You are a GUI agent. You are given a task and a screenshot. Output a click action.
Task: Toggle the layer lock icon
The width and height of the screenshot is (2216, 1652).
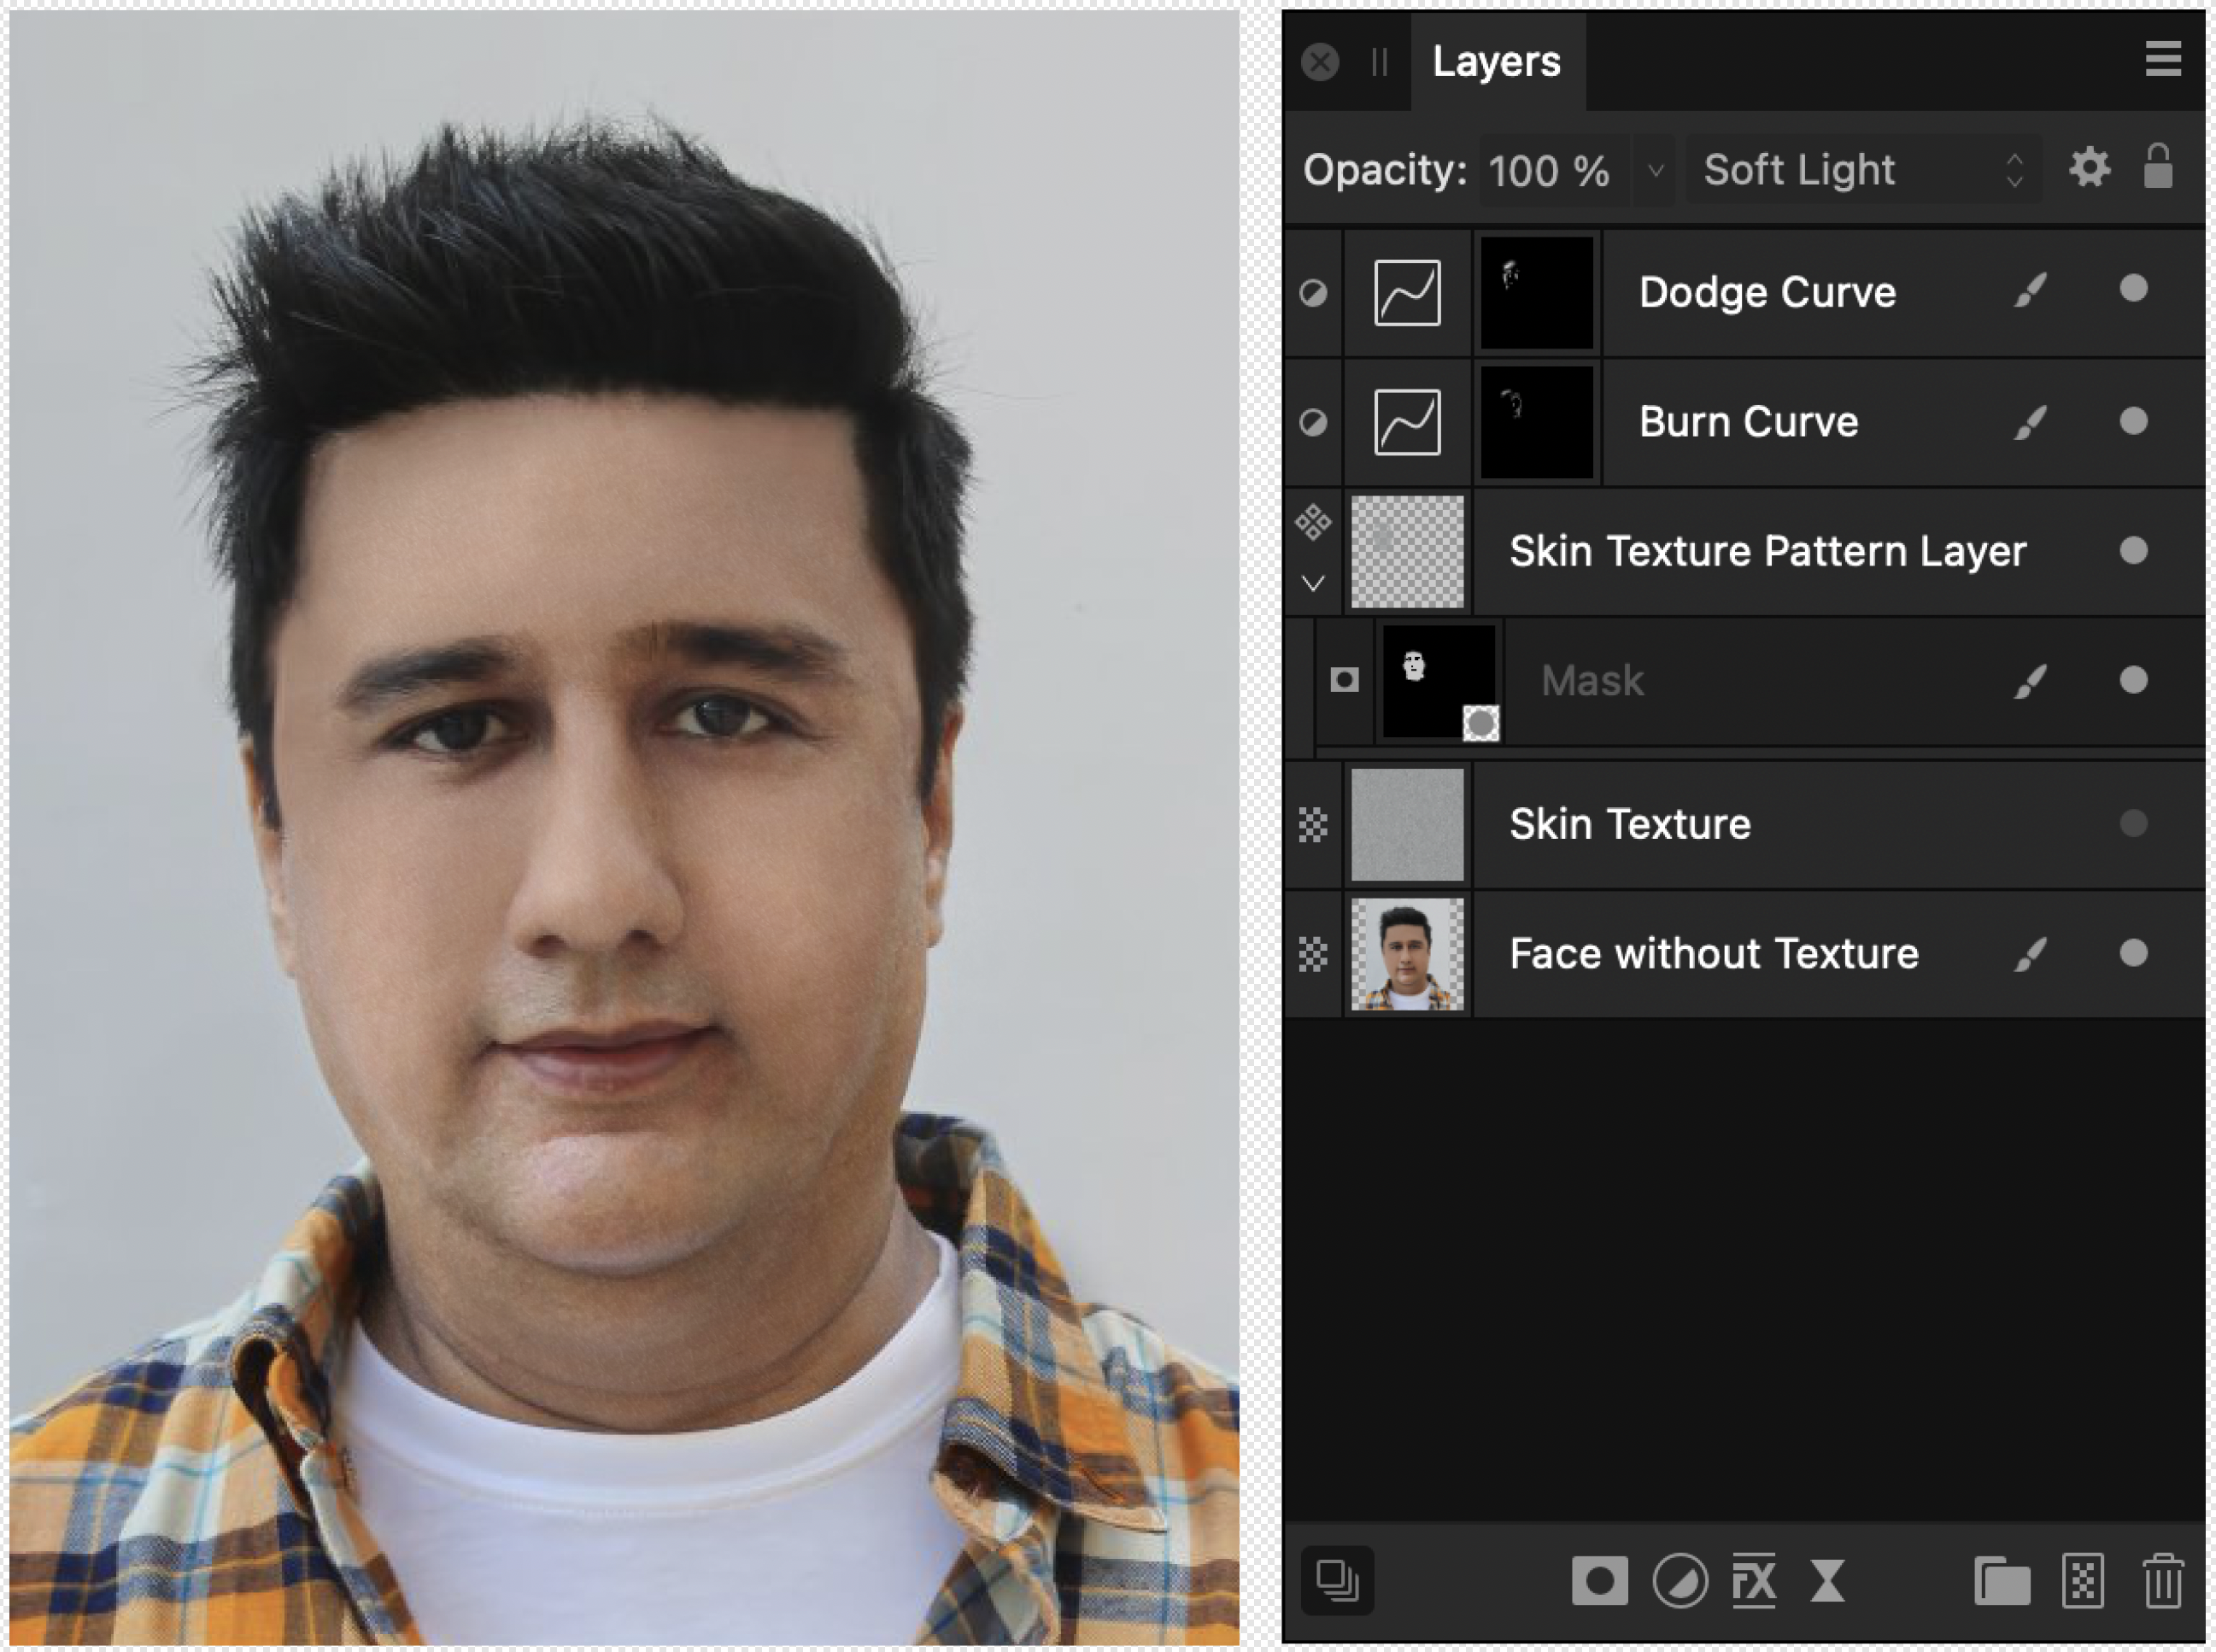point(2158,166)
